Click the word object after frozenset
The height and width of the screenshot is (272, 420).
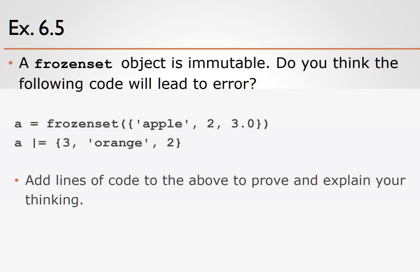[x=143, y=63]
